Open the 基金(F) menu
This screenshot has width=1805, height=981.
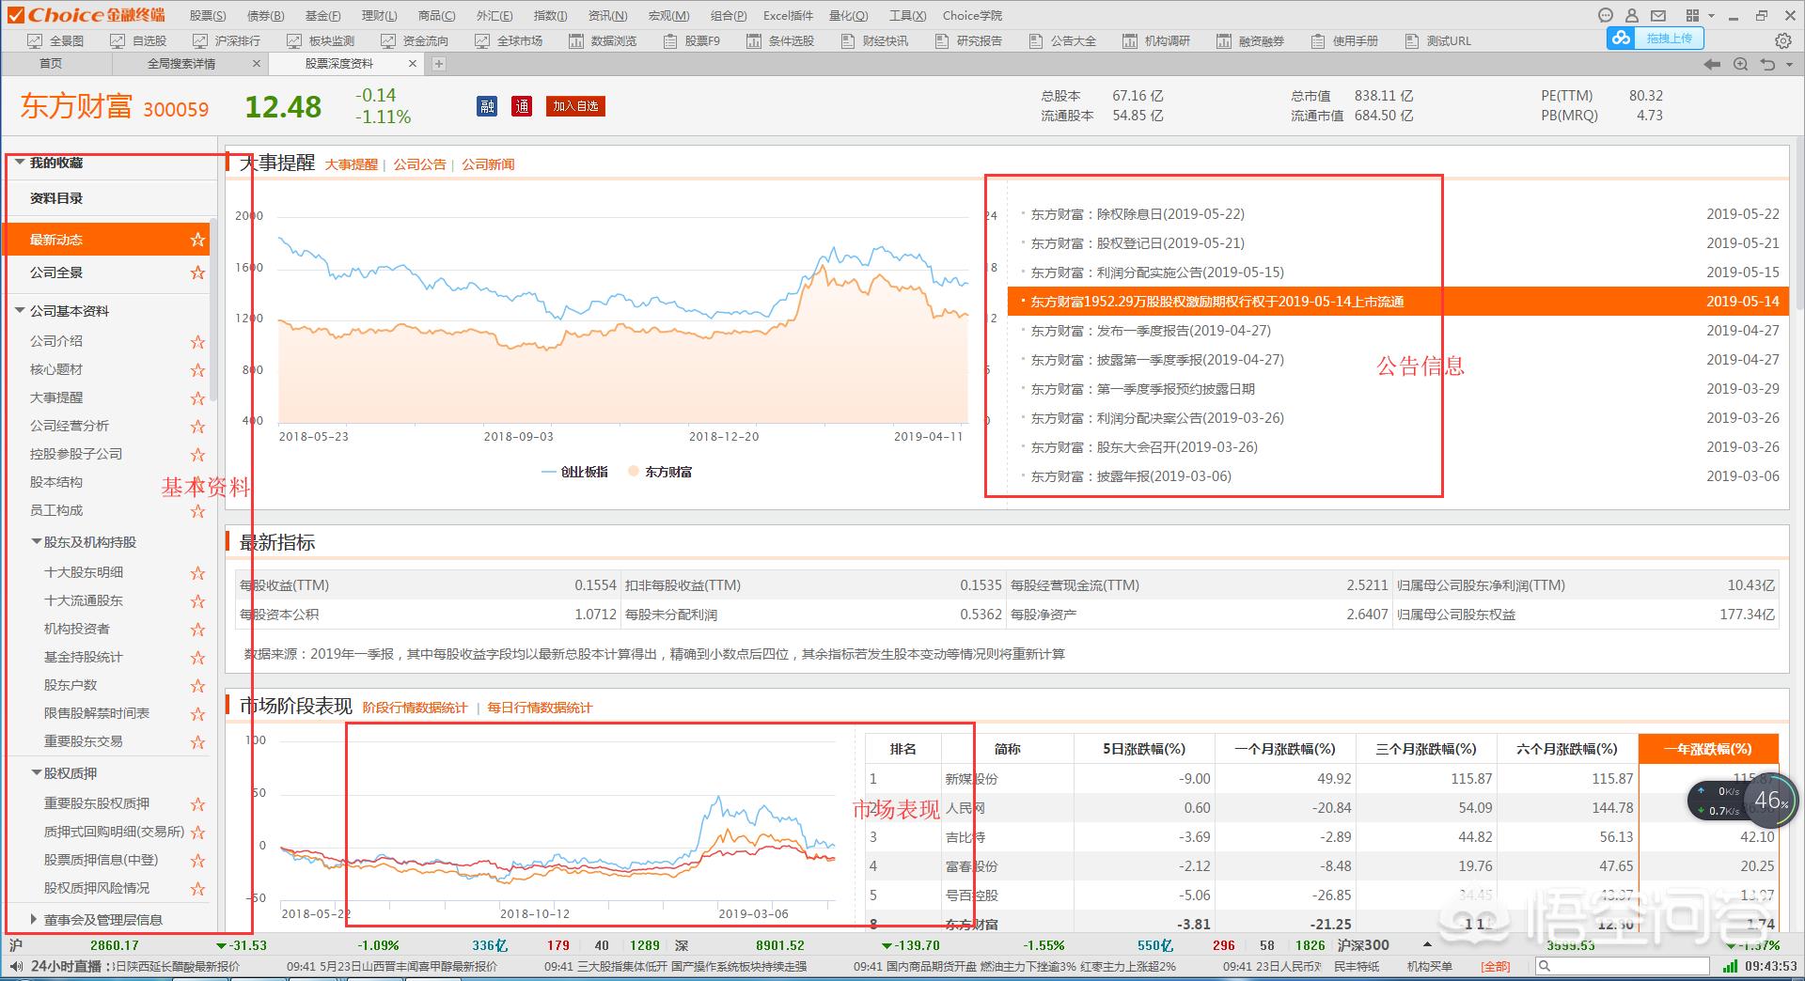(x=322, y=16)
